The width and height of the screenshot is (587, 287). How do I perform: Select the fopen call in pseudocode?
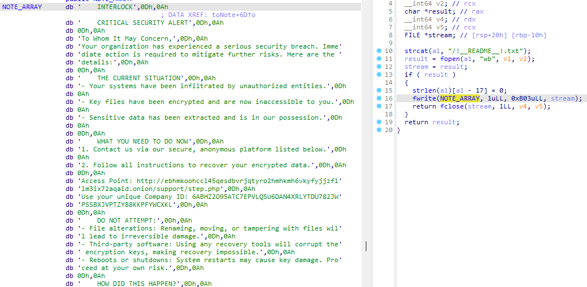click(488, 59)
